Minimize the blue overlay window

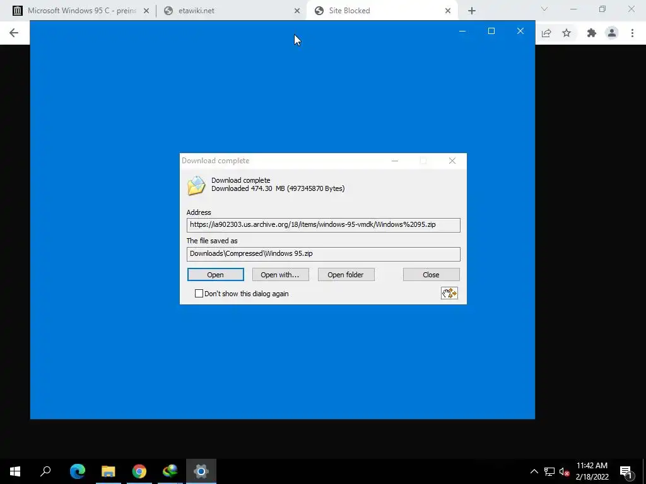tap(462, 31)
